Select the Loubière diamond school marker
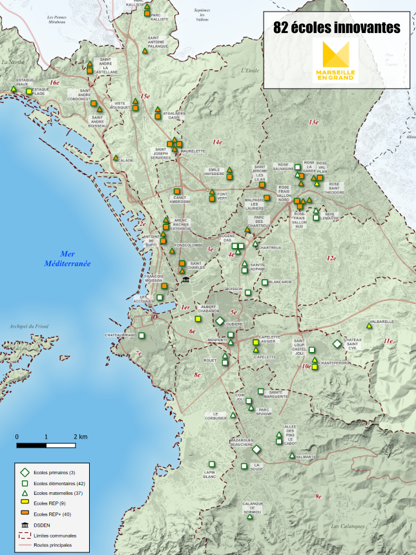 pos(220,321)
